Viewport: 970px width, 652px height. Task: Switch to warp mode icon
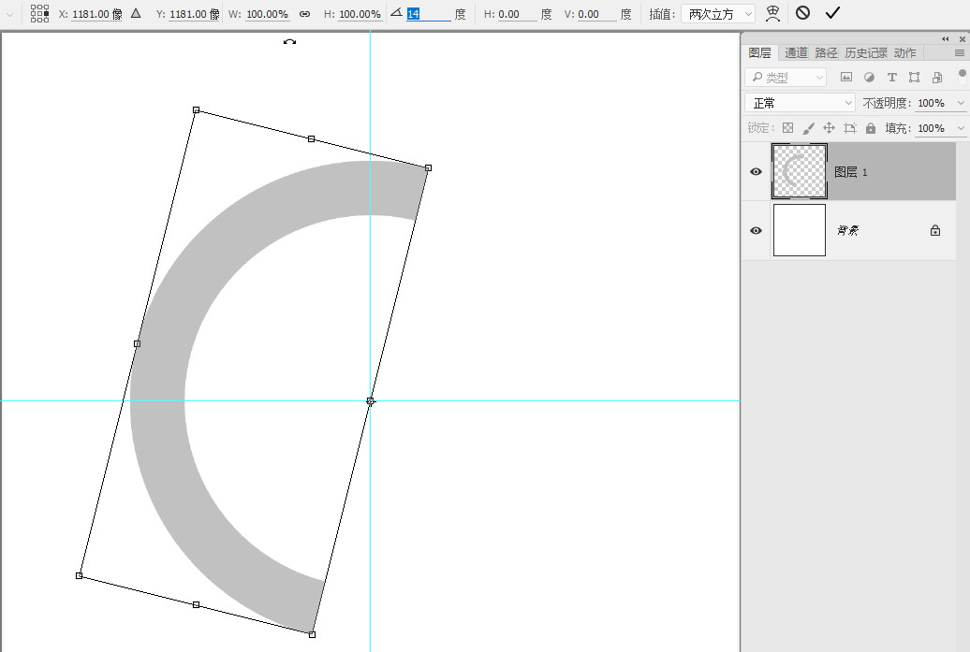tap(772, 13)
